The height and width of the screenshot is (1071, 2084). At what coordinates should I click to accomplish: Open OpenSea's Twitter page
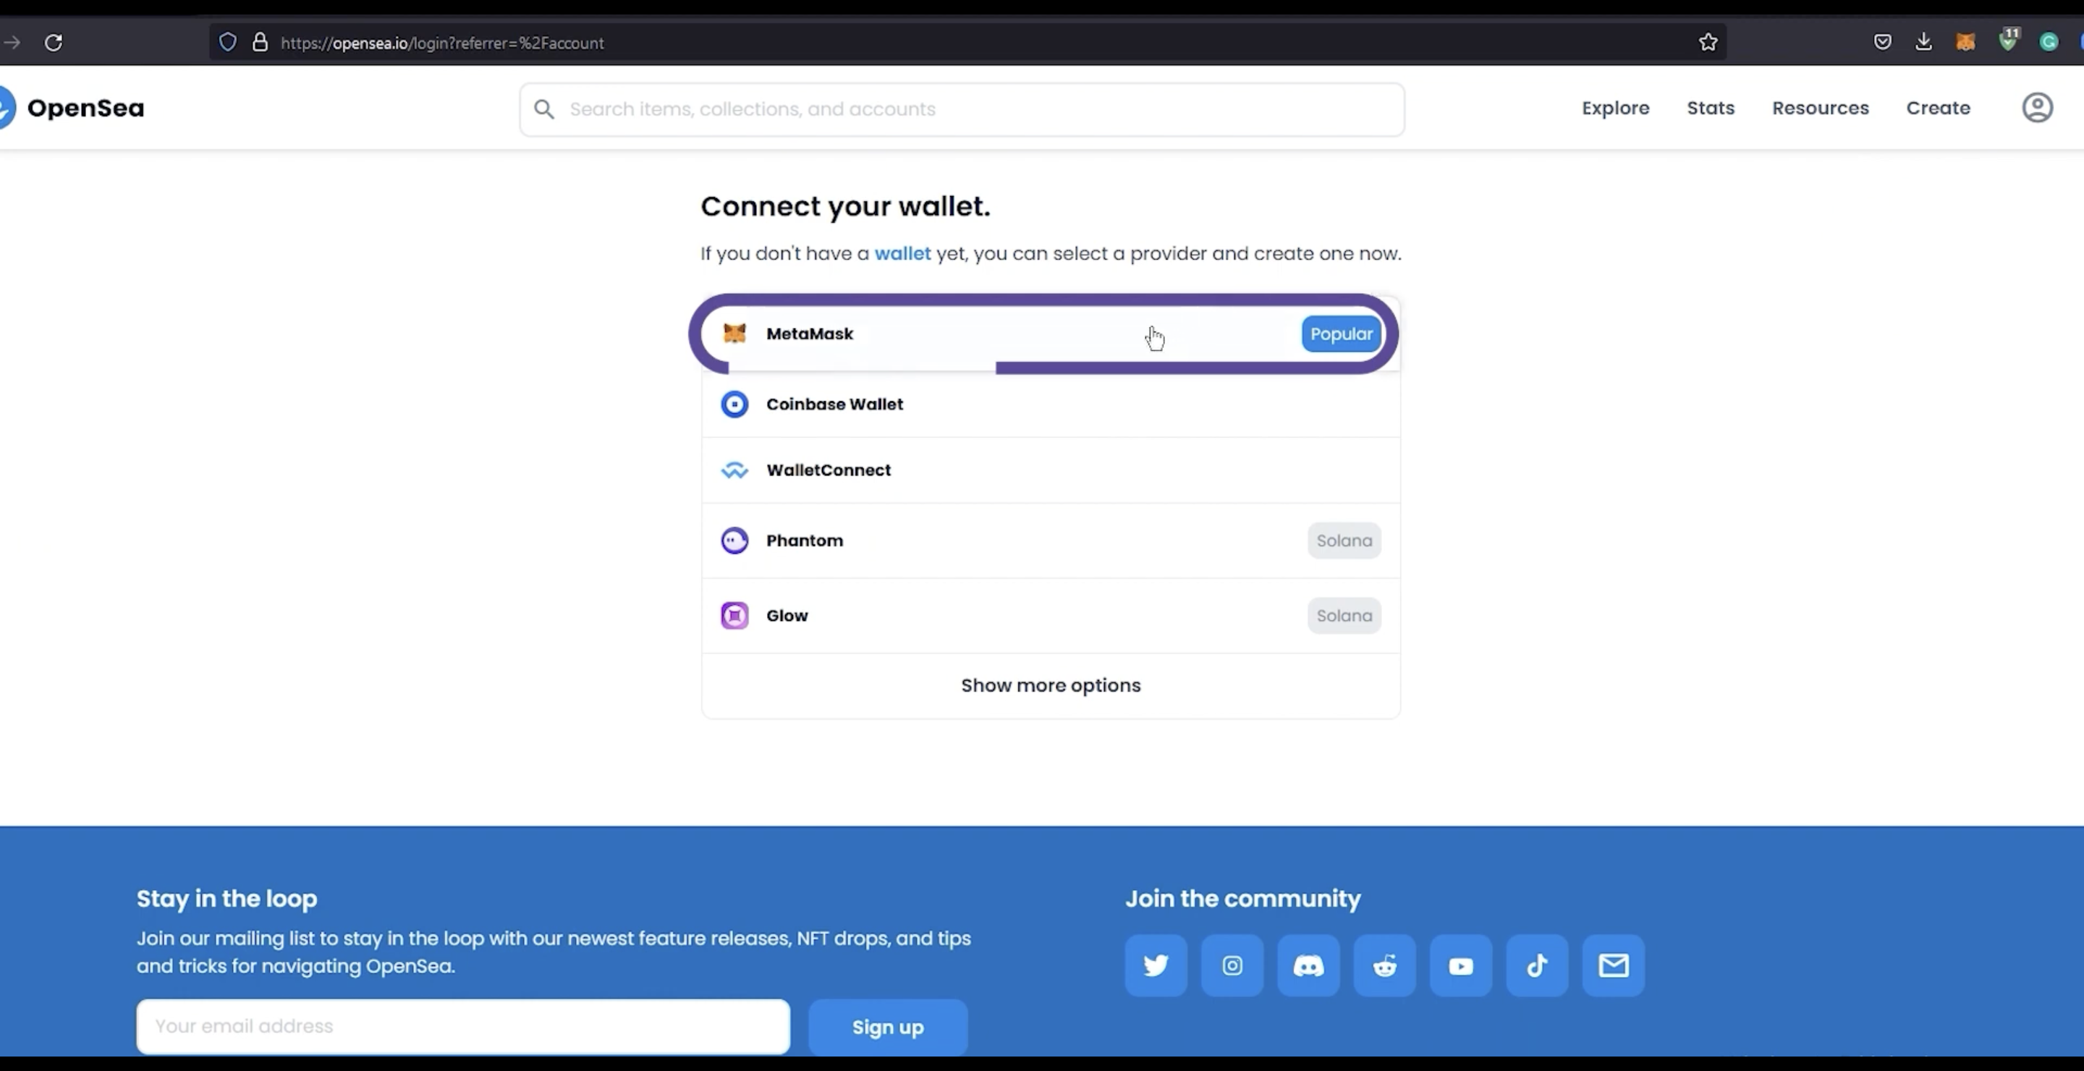pos(1156,966)
